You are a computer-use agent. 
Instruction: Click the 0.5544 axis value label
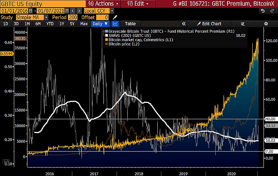click(x=7, y=54)
